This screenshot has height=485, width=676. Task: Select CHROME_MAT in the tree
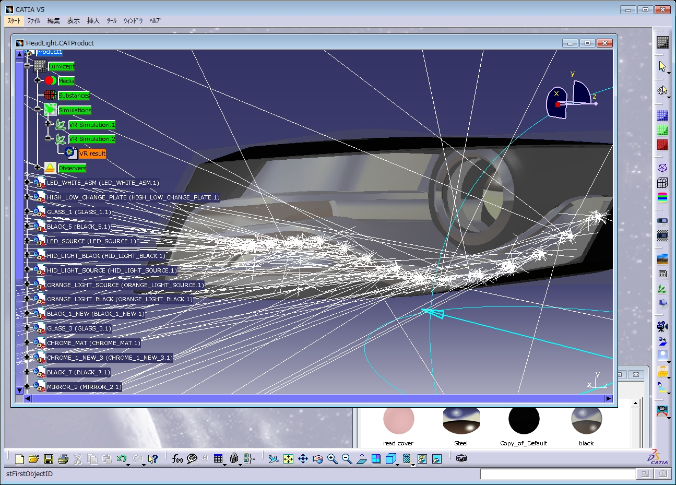tap(93, 343)
